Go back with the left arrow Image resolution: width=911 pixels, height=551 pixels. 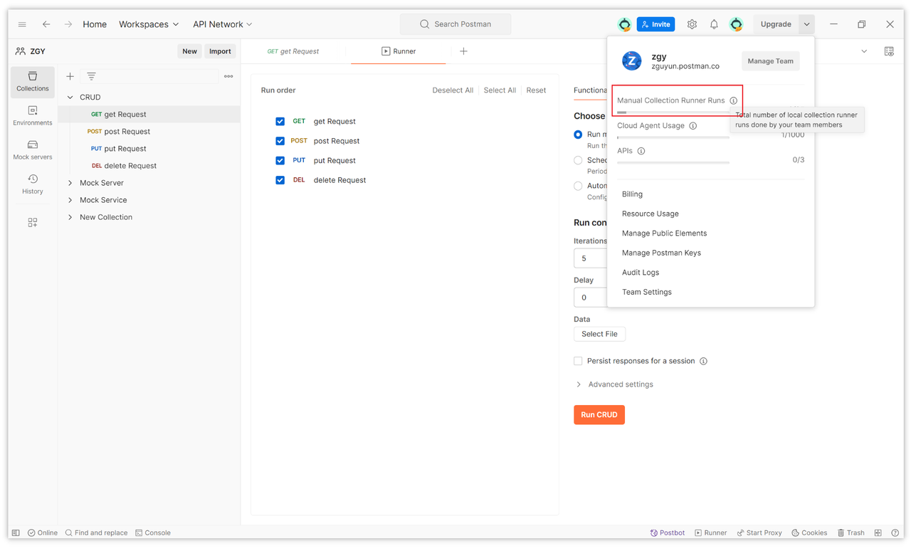[46, 24]
